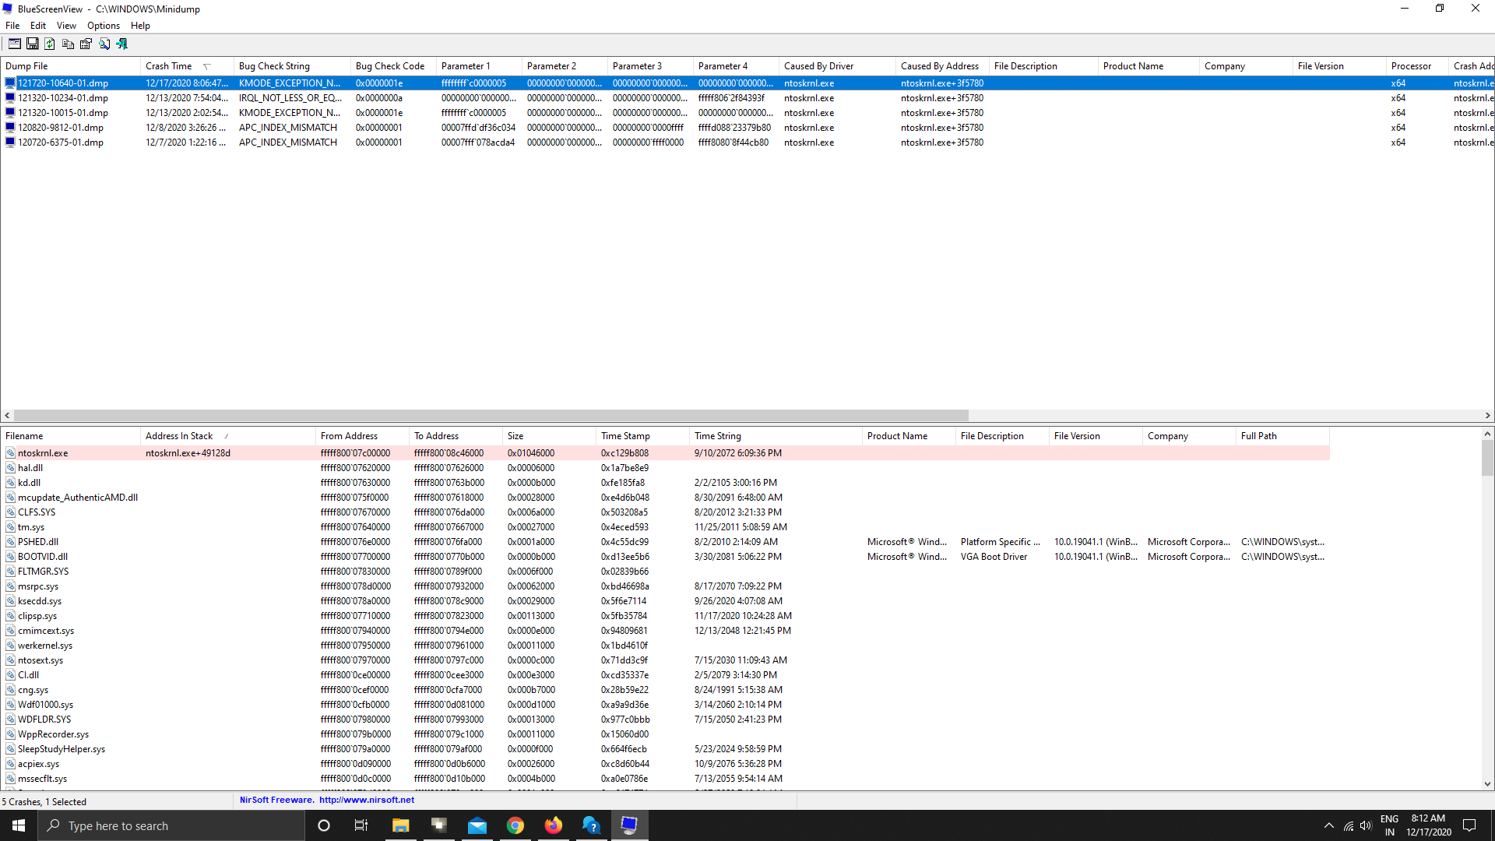This screenshot has height=841, width=1495.
Task: Click the file icon beside hal.dll
Action: coord(11,468)
